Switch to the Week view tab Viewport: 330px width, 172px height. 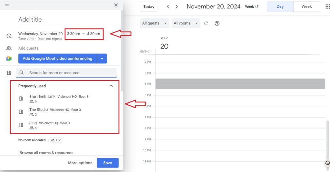pos(306,6)
